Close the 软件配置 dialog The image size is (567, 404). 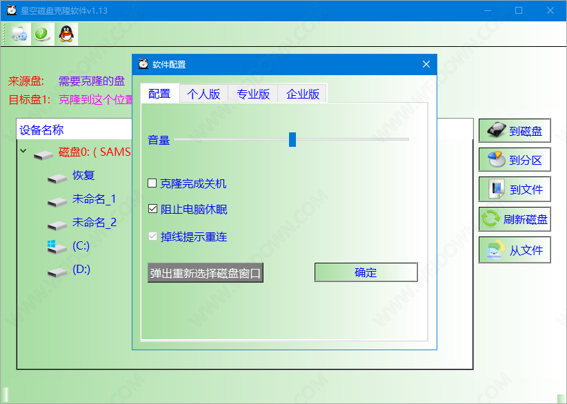[x=426, y=64]
